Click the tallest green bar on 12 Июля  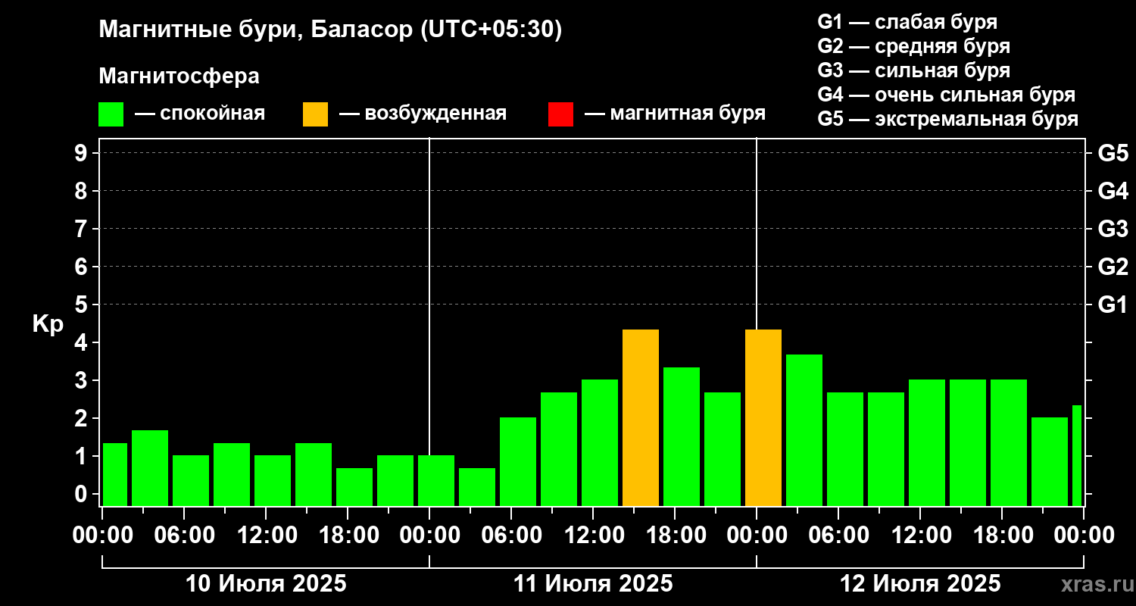click(804, 430)
